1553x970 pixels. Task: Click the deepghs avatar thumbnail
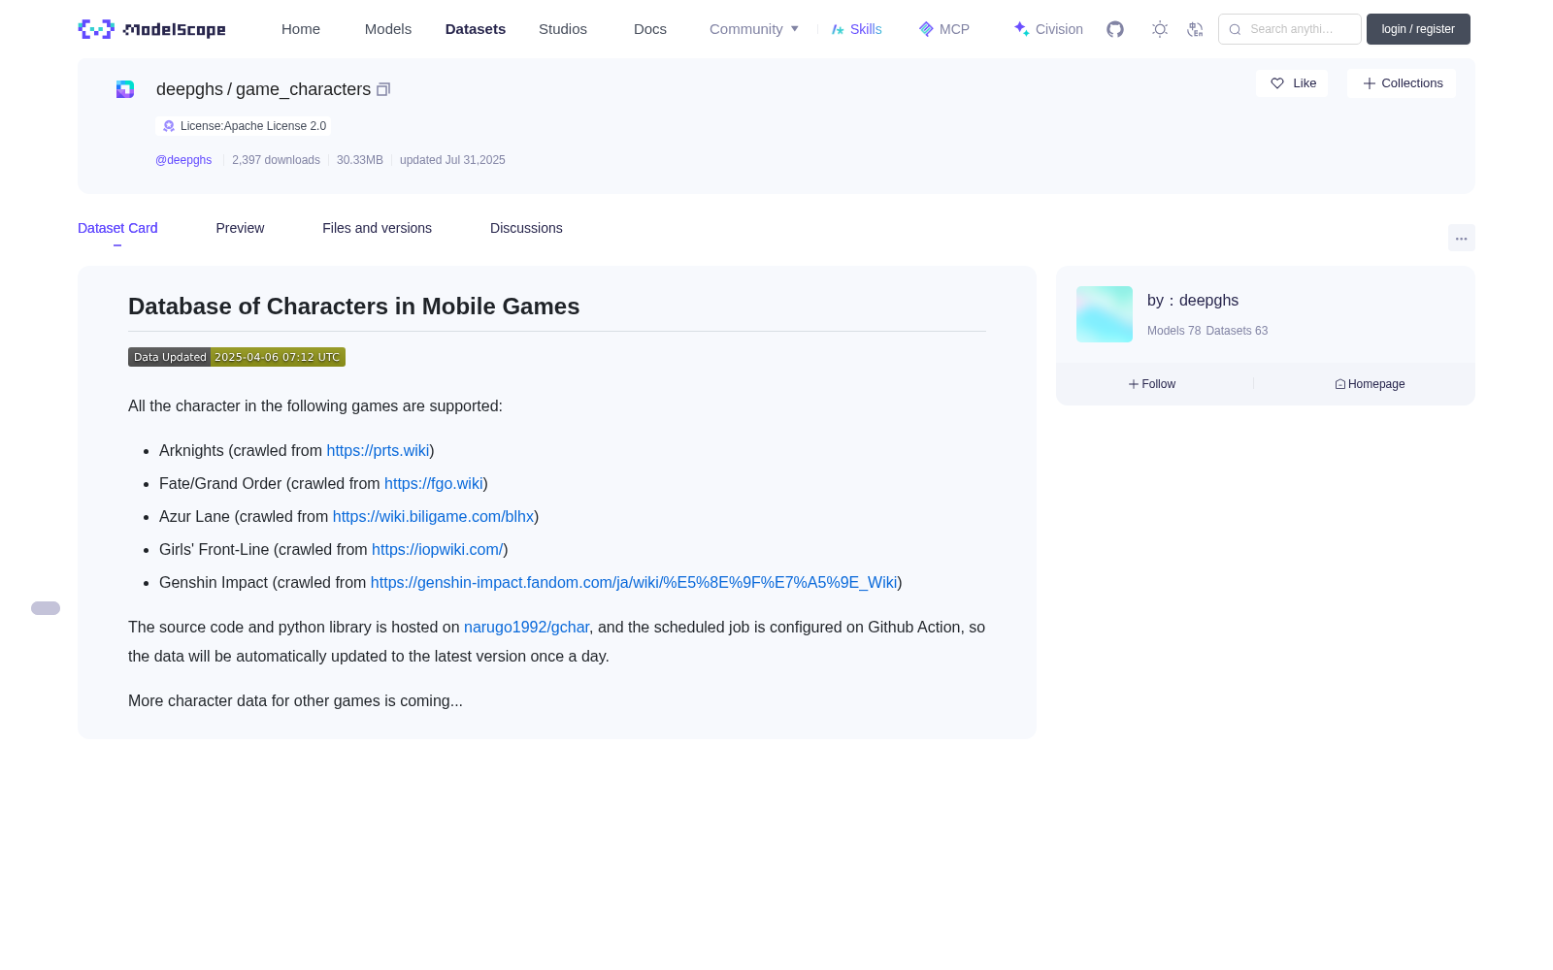tap(1105, 314)
